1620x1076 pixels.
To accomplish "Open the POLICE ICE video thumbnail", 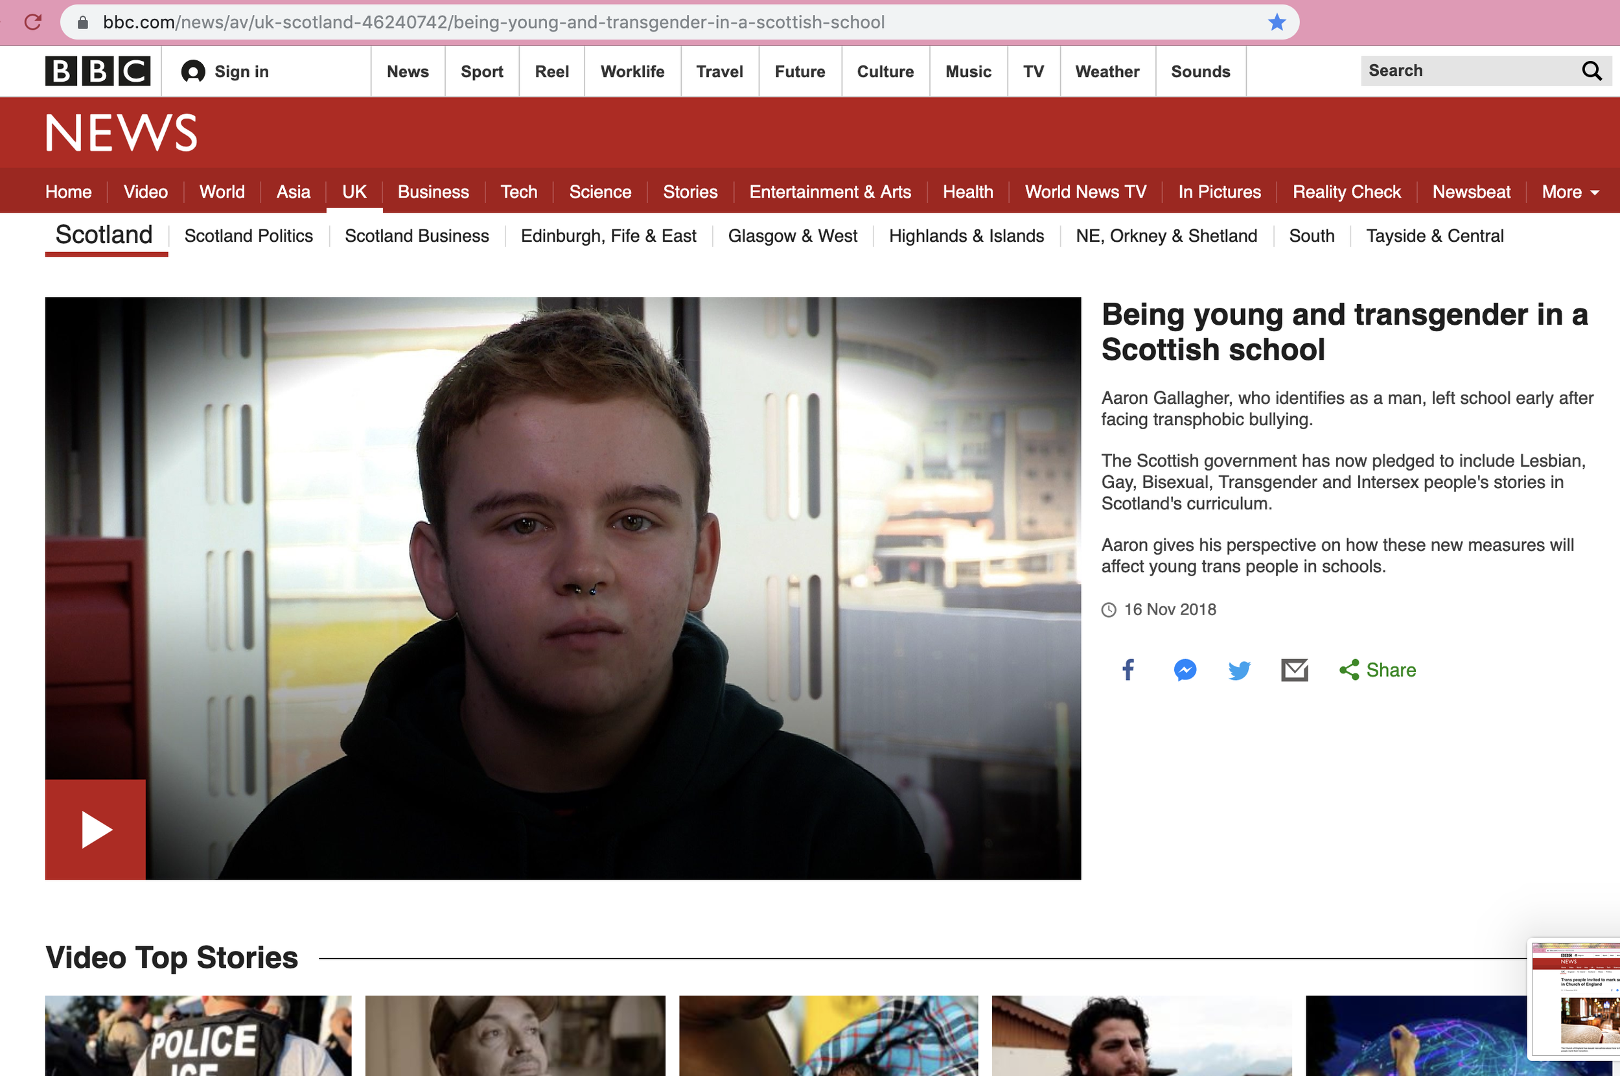I will [x=198, y=1036].
